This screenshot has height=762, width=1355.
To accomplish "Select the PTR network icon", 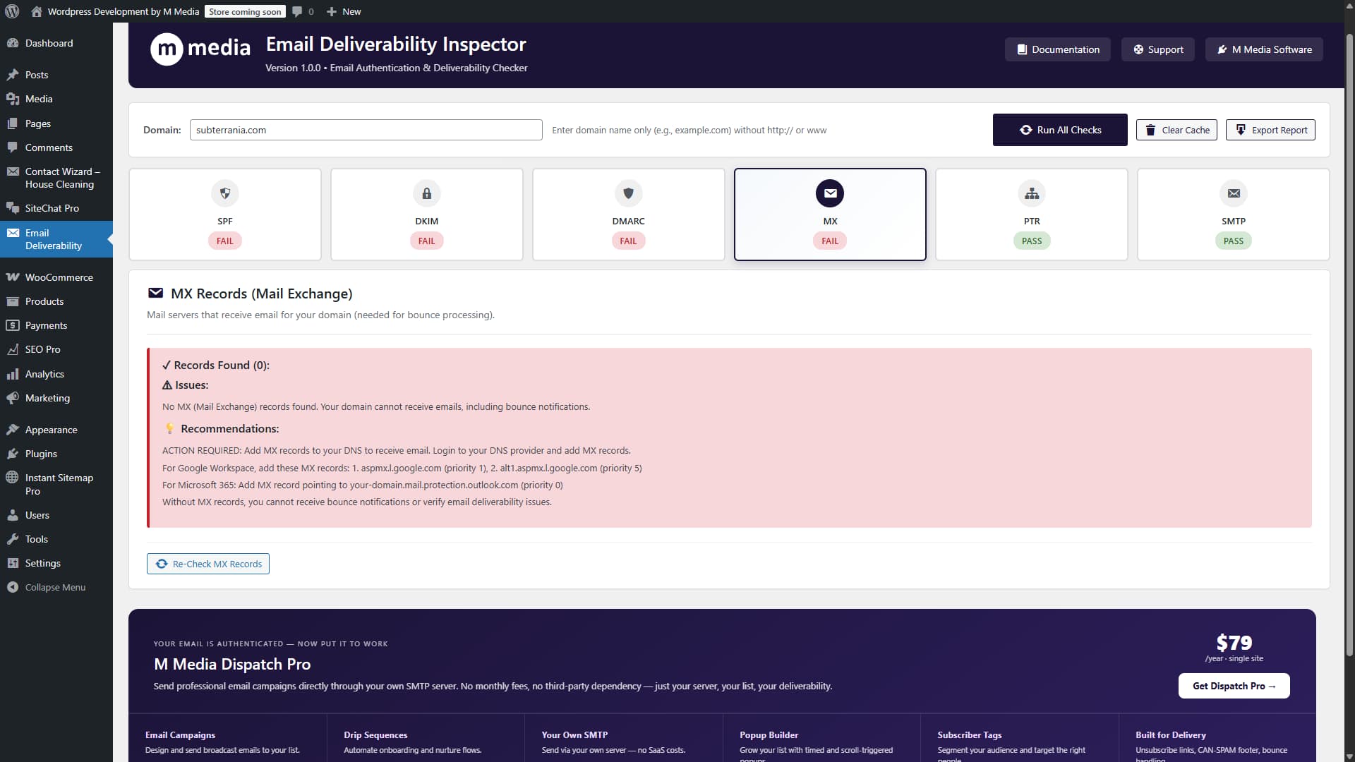I will pyautogui.click(x=1032, y=193).
